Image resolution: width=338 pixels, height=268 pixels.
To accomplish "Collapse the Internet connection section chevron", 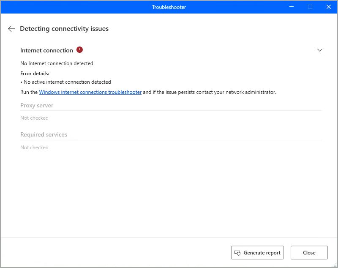I will click(320, 50).
